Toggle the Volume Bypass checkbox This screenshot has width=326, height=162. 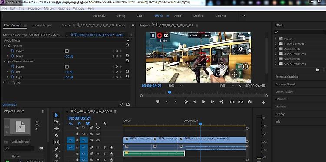click(67, 51)
